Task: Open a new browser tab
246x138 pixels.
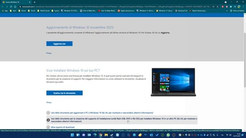Action: (x=35, y=2)
